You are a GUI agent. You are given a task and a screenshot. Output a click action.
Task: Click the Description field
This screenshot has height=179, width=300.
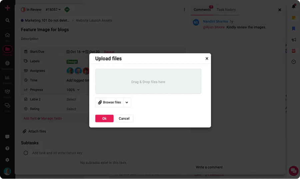pyautogui.click(x=30, y=39)
